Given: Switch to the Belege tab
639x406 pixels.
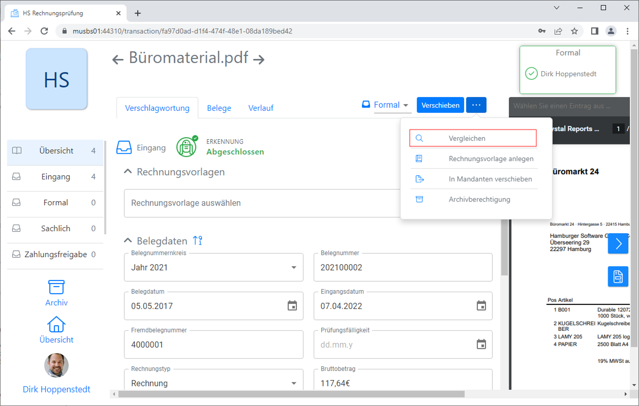Looking at the screenshot, I should click(219, 108).
